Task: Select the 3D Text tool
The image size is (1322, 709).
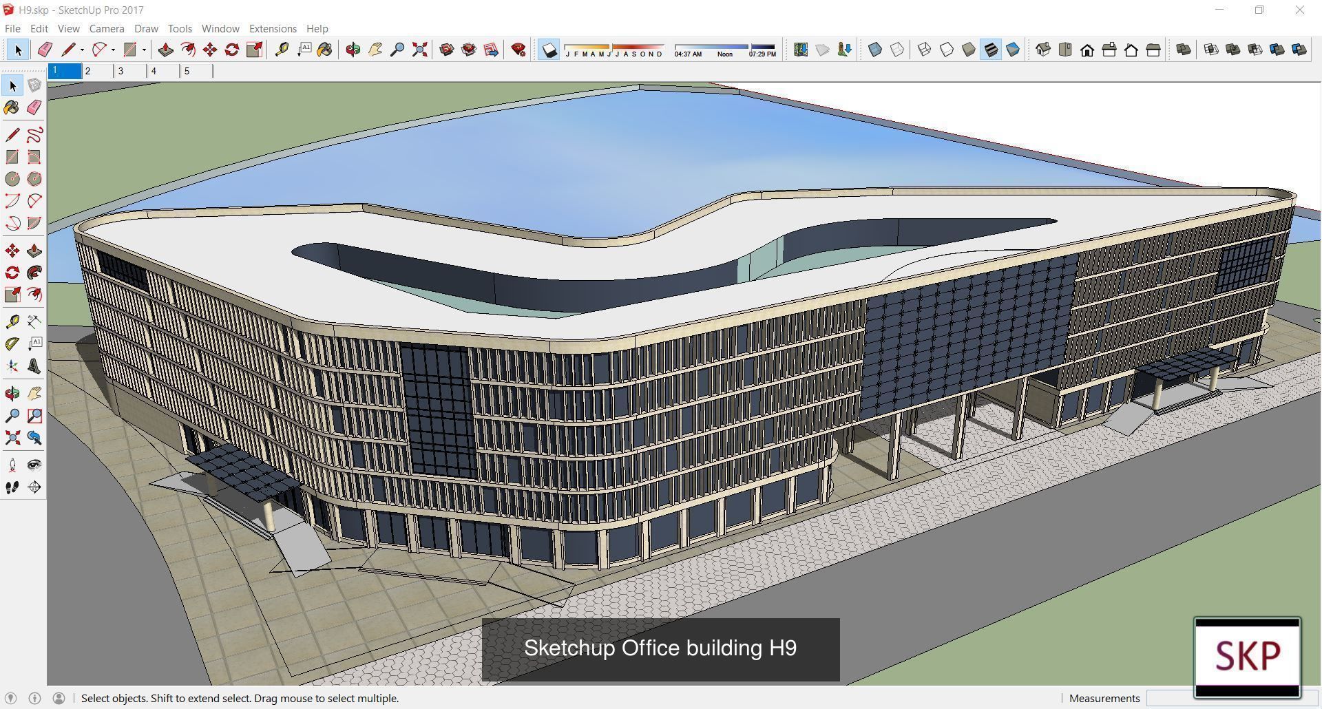Action: [x=34, y=366]
